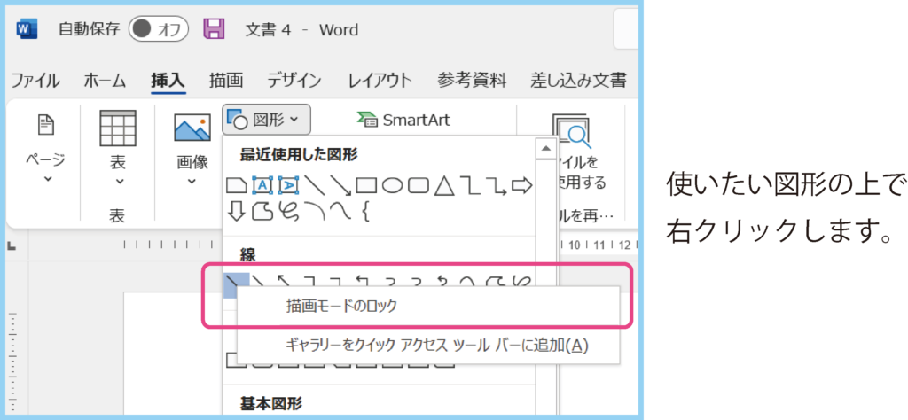Image resolution: width=908 pixels, height=420 pixels.
Task: Choose the down block arrow shape
Action: click(236, 211)
